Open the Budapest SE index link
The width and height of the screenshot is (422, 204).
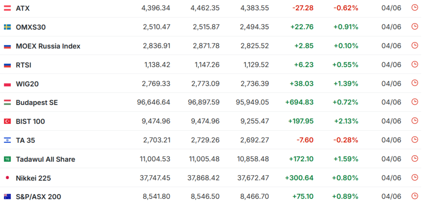point(37,103)
